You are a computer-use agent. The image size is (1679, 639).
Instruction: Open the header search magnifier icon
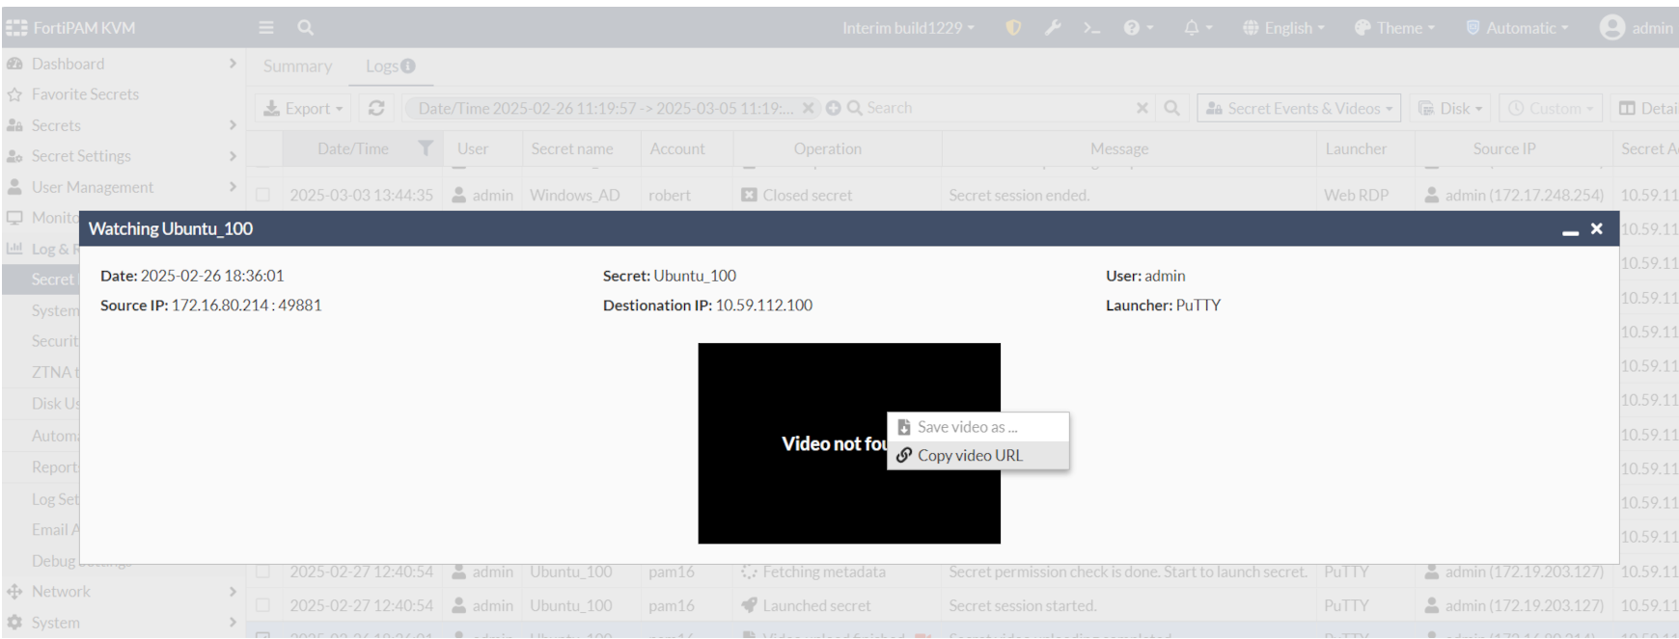click(x=305, y=28)
